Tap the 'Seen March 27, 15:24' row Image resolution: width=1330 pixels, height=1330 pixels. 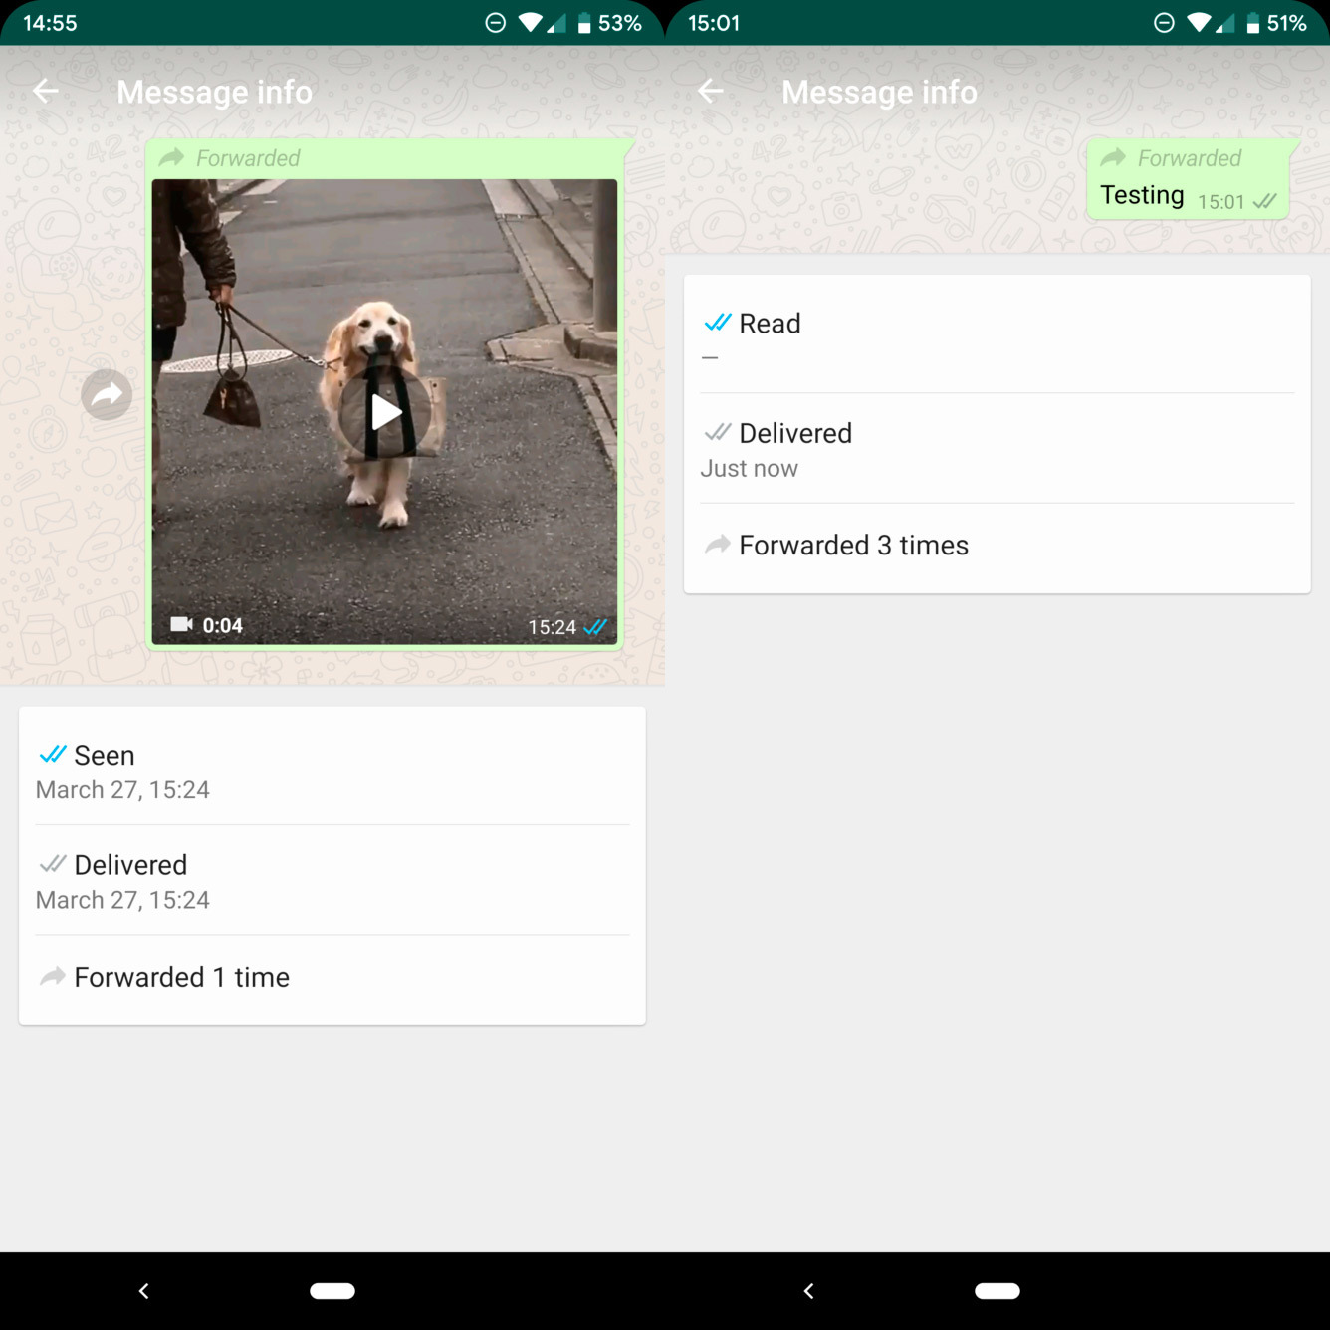click(332, 772)
